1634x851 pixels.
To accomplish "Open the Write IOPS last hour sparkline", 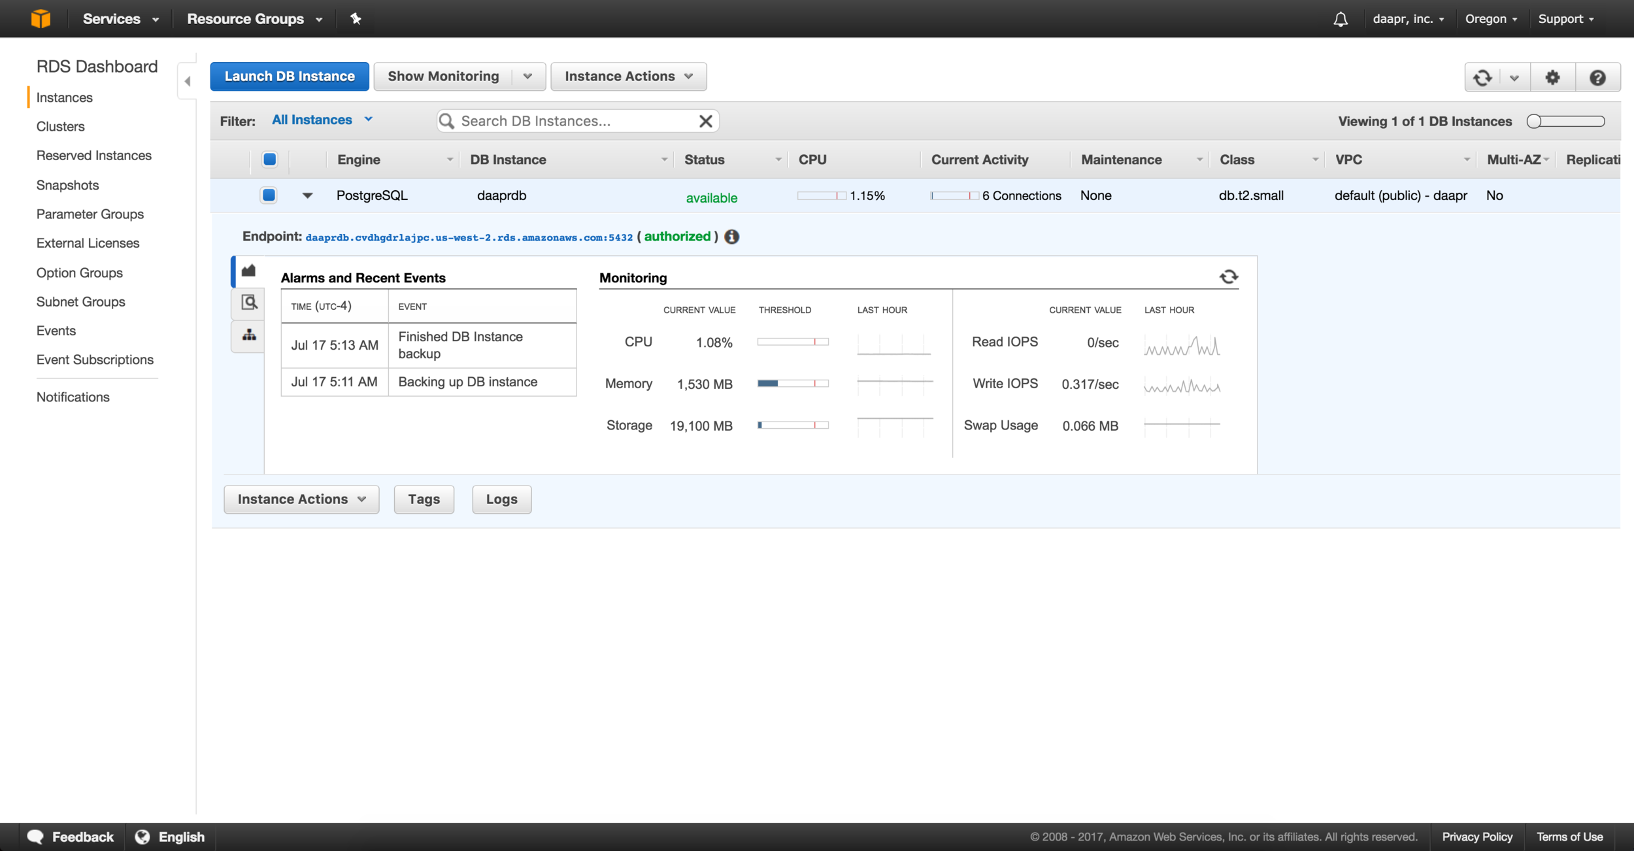I will [x=1182, y=386].
